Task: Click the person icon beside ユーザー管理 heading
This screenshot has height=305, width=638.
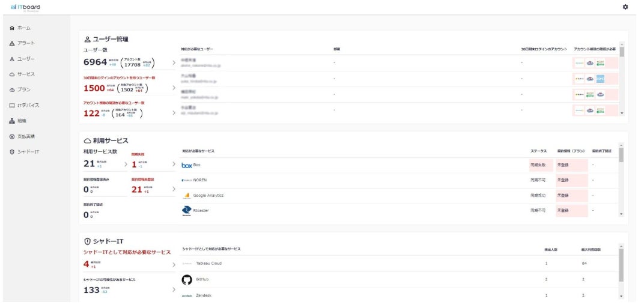Action: click(x=87, y=40)
